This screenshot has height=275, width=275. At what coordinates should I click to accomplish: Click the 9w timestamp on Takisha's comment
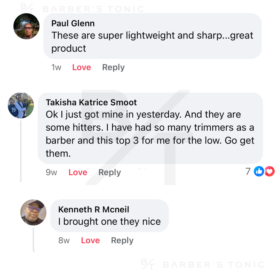click(x=51, y=172)
